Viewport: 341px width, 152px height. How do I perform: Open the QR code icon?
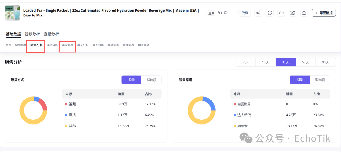[292, 13]
